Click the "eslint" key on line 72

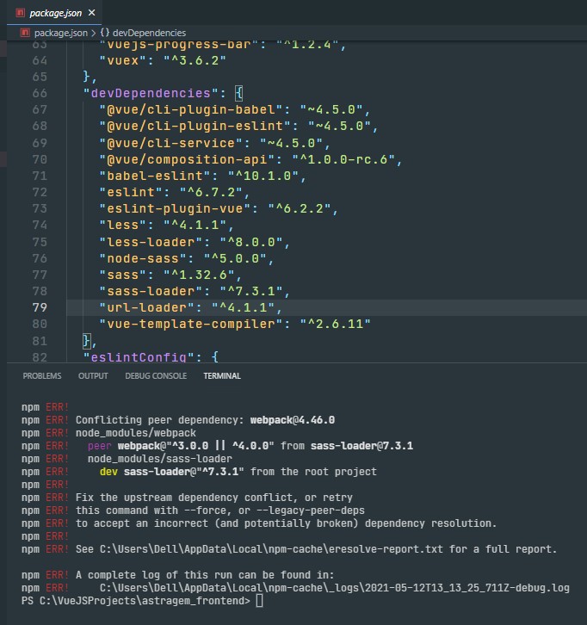point(131,192)
